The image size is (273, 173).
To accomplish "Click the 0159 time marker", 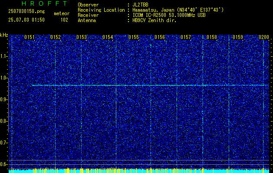I will pos(238,37).
